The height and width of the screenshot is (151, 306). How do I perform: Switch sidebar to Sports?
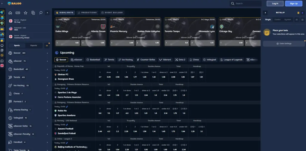point(17,46)
